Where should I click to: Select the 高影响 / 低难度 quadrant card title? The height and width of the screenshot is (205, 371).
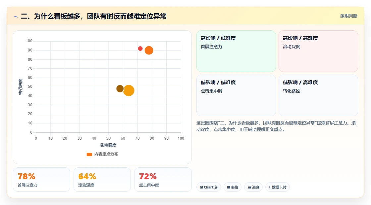click(x=218, y=38)
